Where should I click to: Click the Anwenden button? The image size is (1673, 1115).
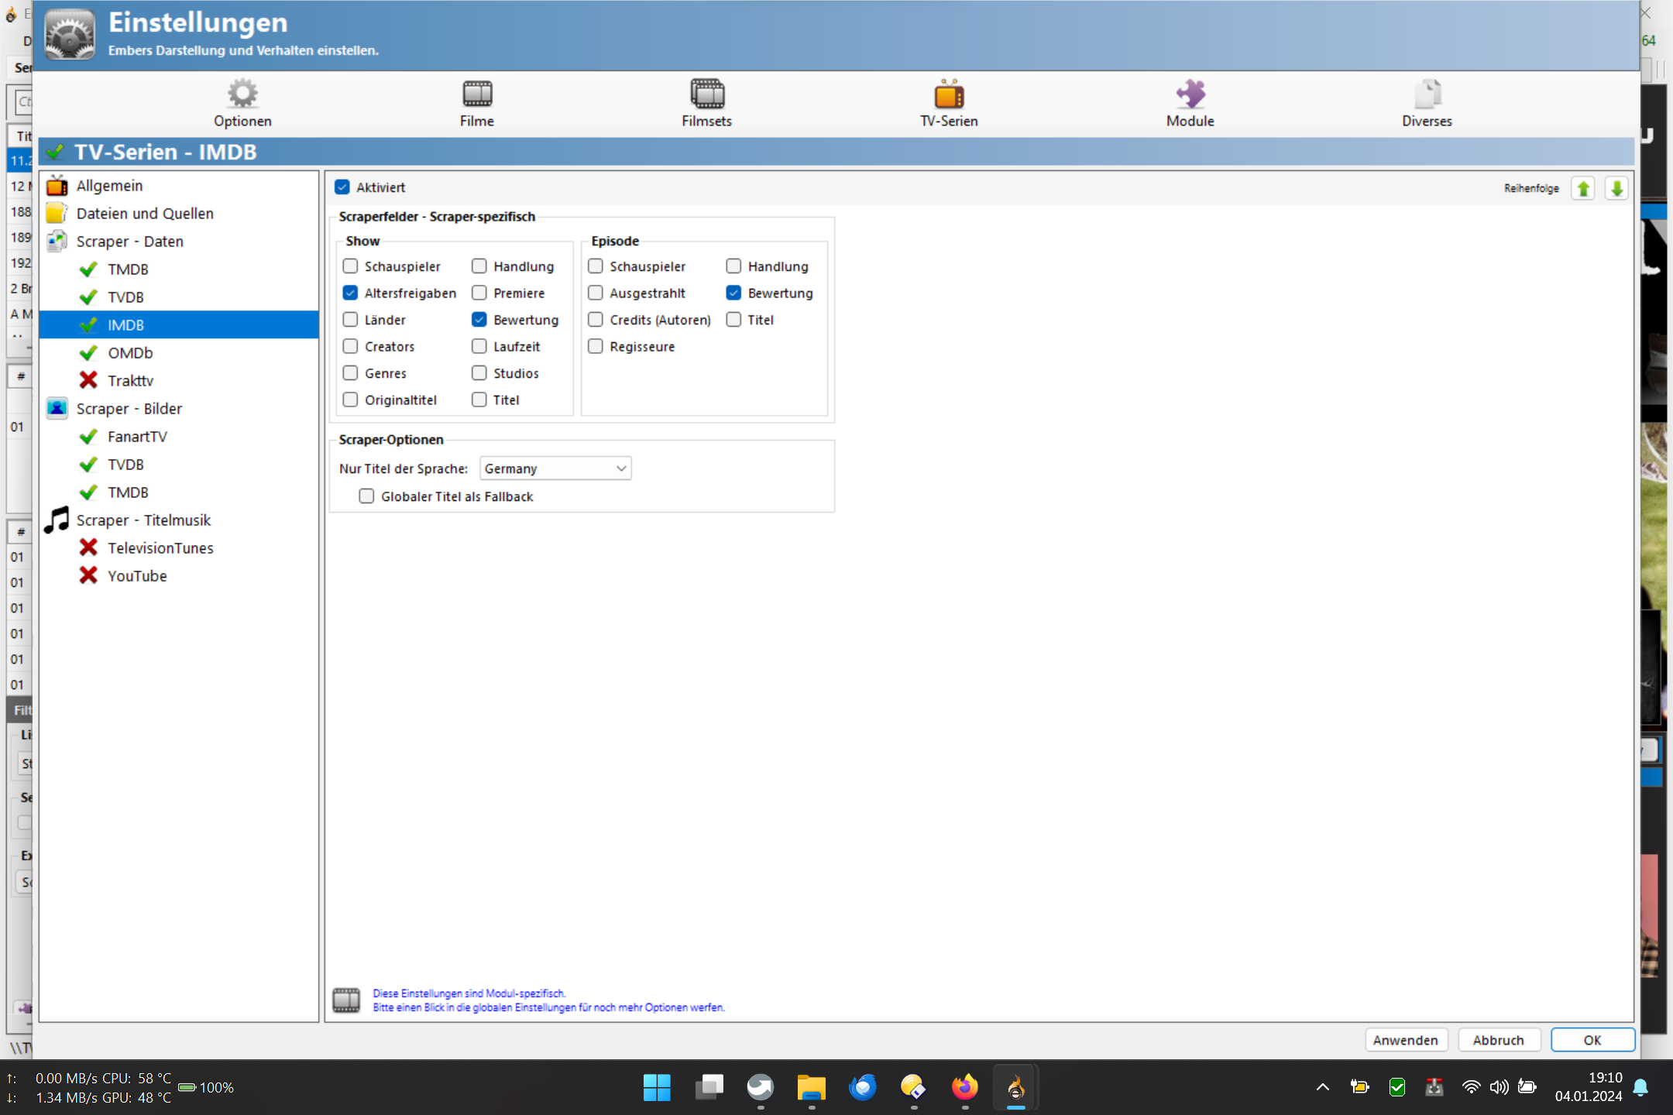coord(1405,1040)
